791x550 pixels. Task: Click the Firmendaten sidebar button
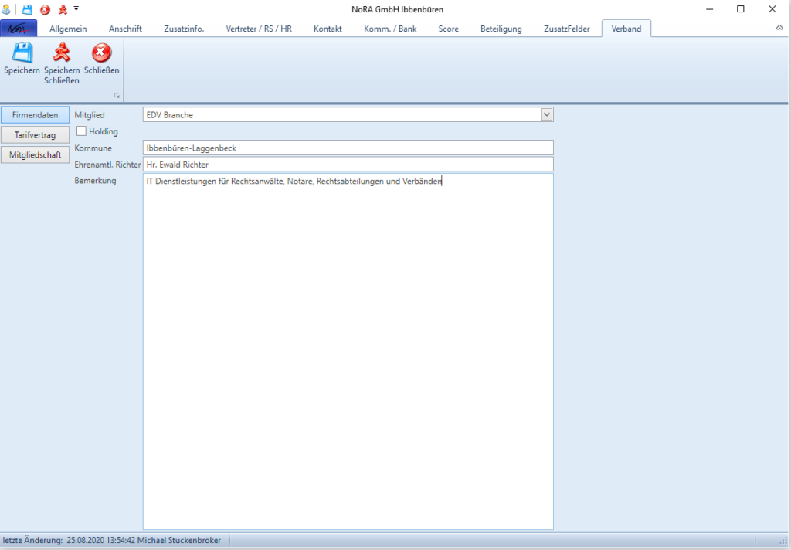[35, 115]
